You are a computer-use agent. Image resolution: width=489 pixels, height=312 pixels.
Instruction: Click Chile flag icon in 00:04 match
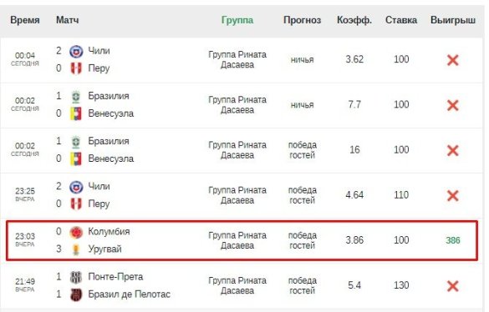pos(76,51)
